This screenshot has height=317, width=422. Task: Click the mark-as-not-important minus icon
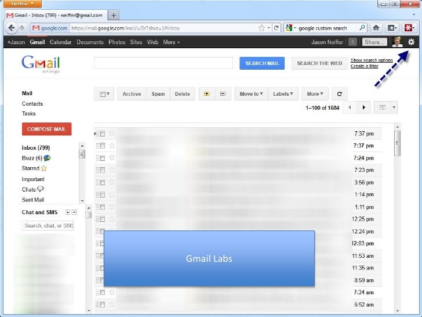223,94
